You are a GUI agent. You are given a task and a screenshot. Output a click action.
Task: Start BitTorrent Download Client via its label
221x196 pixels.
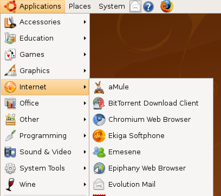pyautogui.click(x=153, y=103)
